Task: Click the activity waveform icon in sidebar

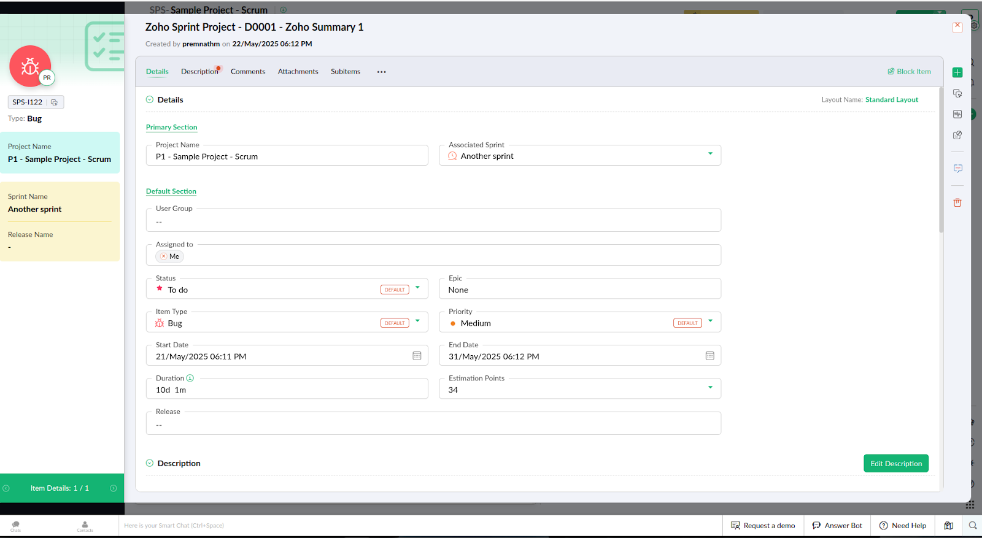Action: [x=957, y=114]
